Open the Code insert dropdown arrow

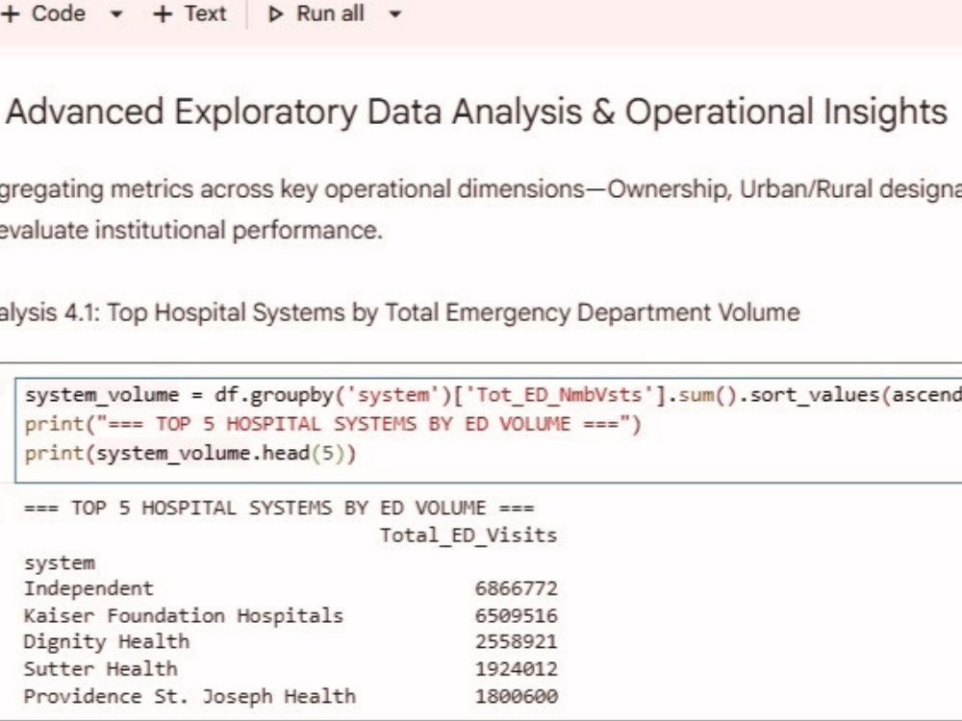click(116, 14)
